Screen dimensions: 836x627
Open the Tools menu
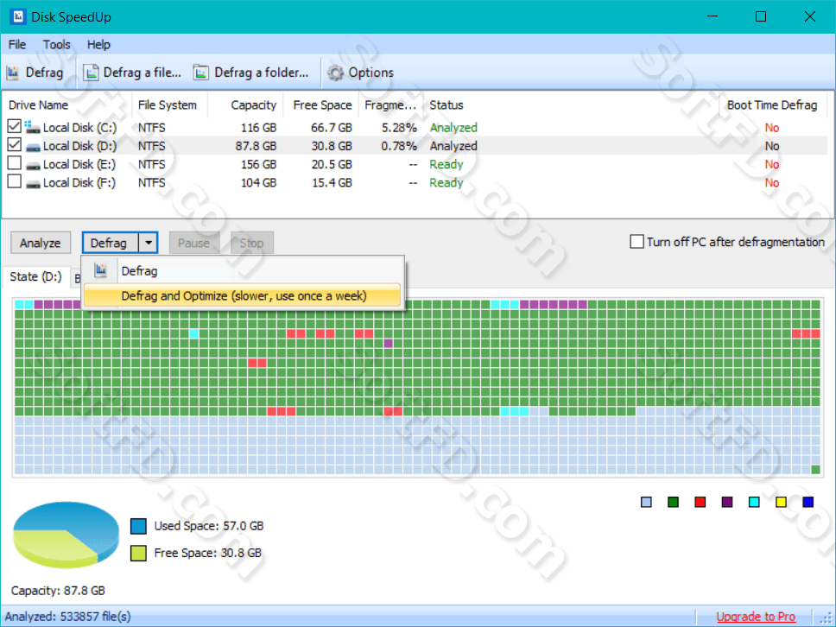[56, 45]
